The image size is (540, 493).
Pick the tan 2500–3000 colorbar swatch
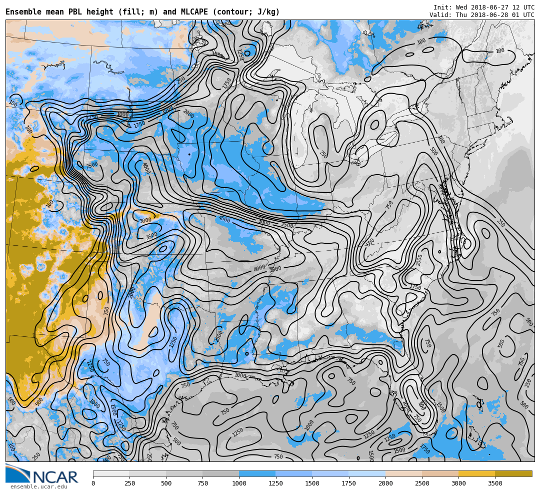coord(440,473)
